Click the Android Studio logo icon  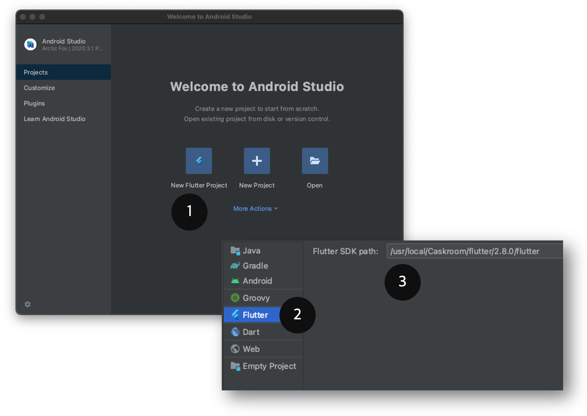pyautogui.click(x=30, y=44)
